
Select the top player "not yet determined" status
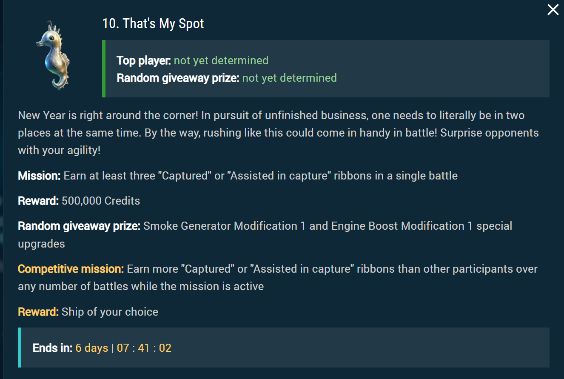coord(221,61)
